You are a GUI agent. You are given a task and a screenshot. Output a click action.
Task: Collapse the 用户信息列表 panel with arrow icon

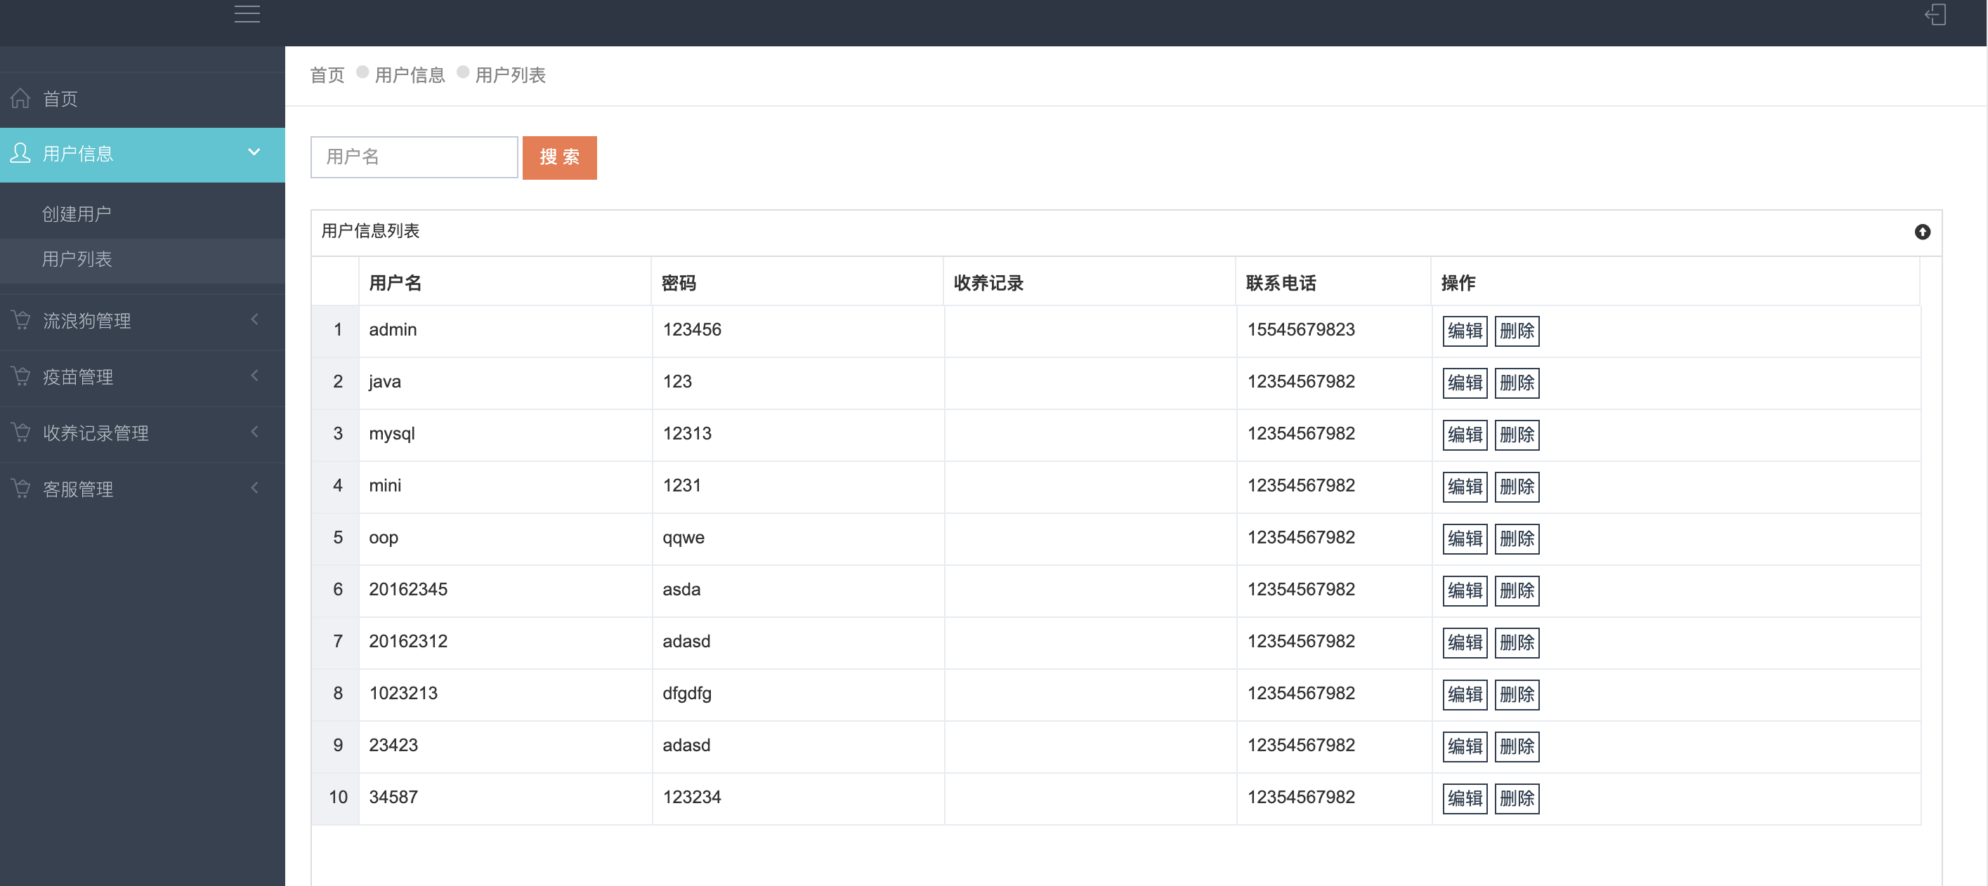[1922, 232]
